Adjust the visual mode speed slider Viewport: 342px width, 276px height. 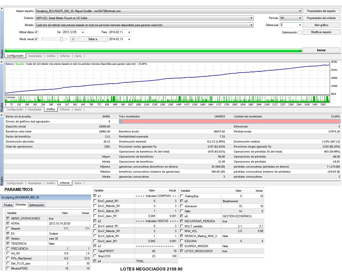point(61,39)
